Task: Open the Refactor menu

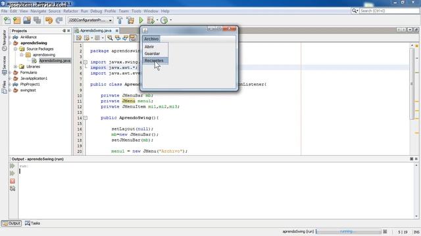Action: (70, 11)
